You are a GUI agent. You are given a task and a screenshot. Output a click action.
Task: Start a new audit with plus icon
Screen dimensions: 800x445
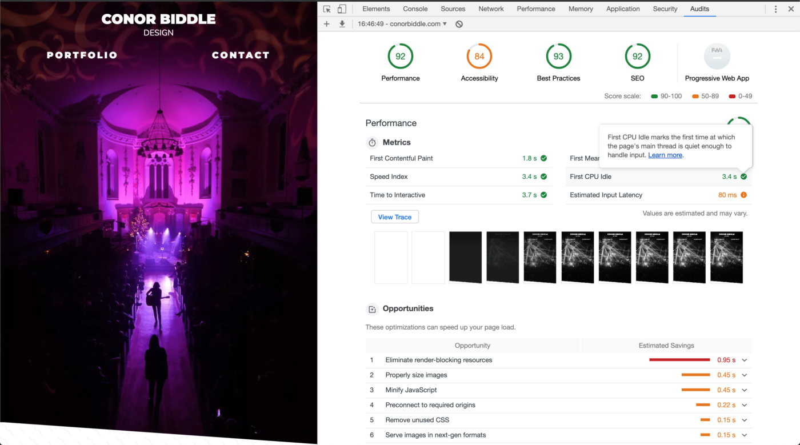tap(327, 24)
